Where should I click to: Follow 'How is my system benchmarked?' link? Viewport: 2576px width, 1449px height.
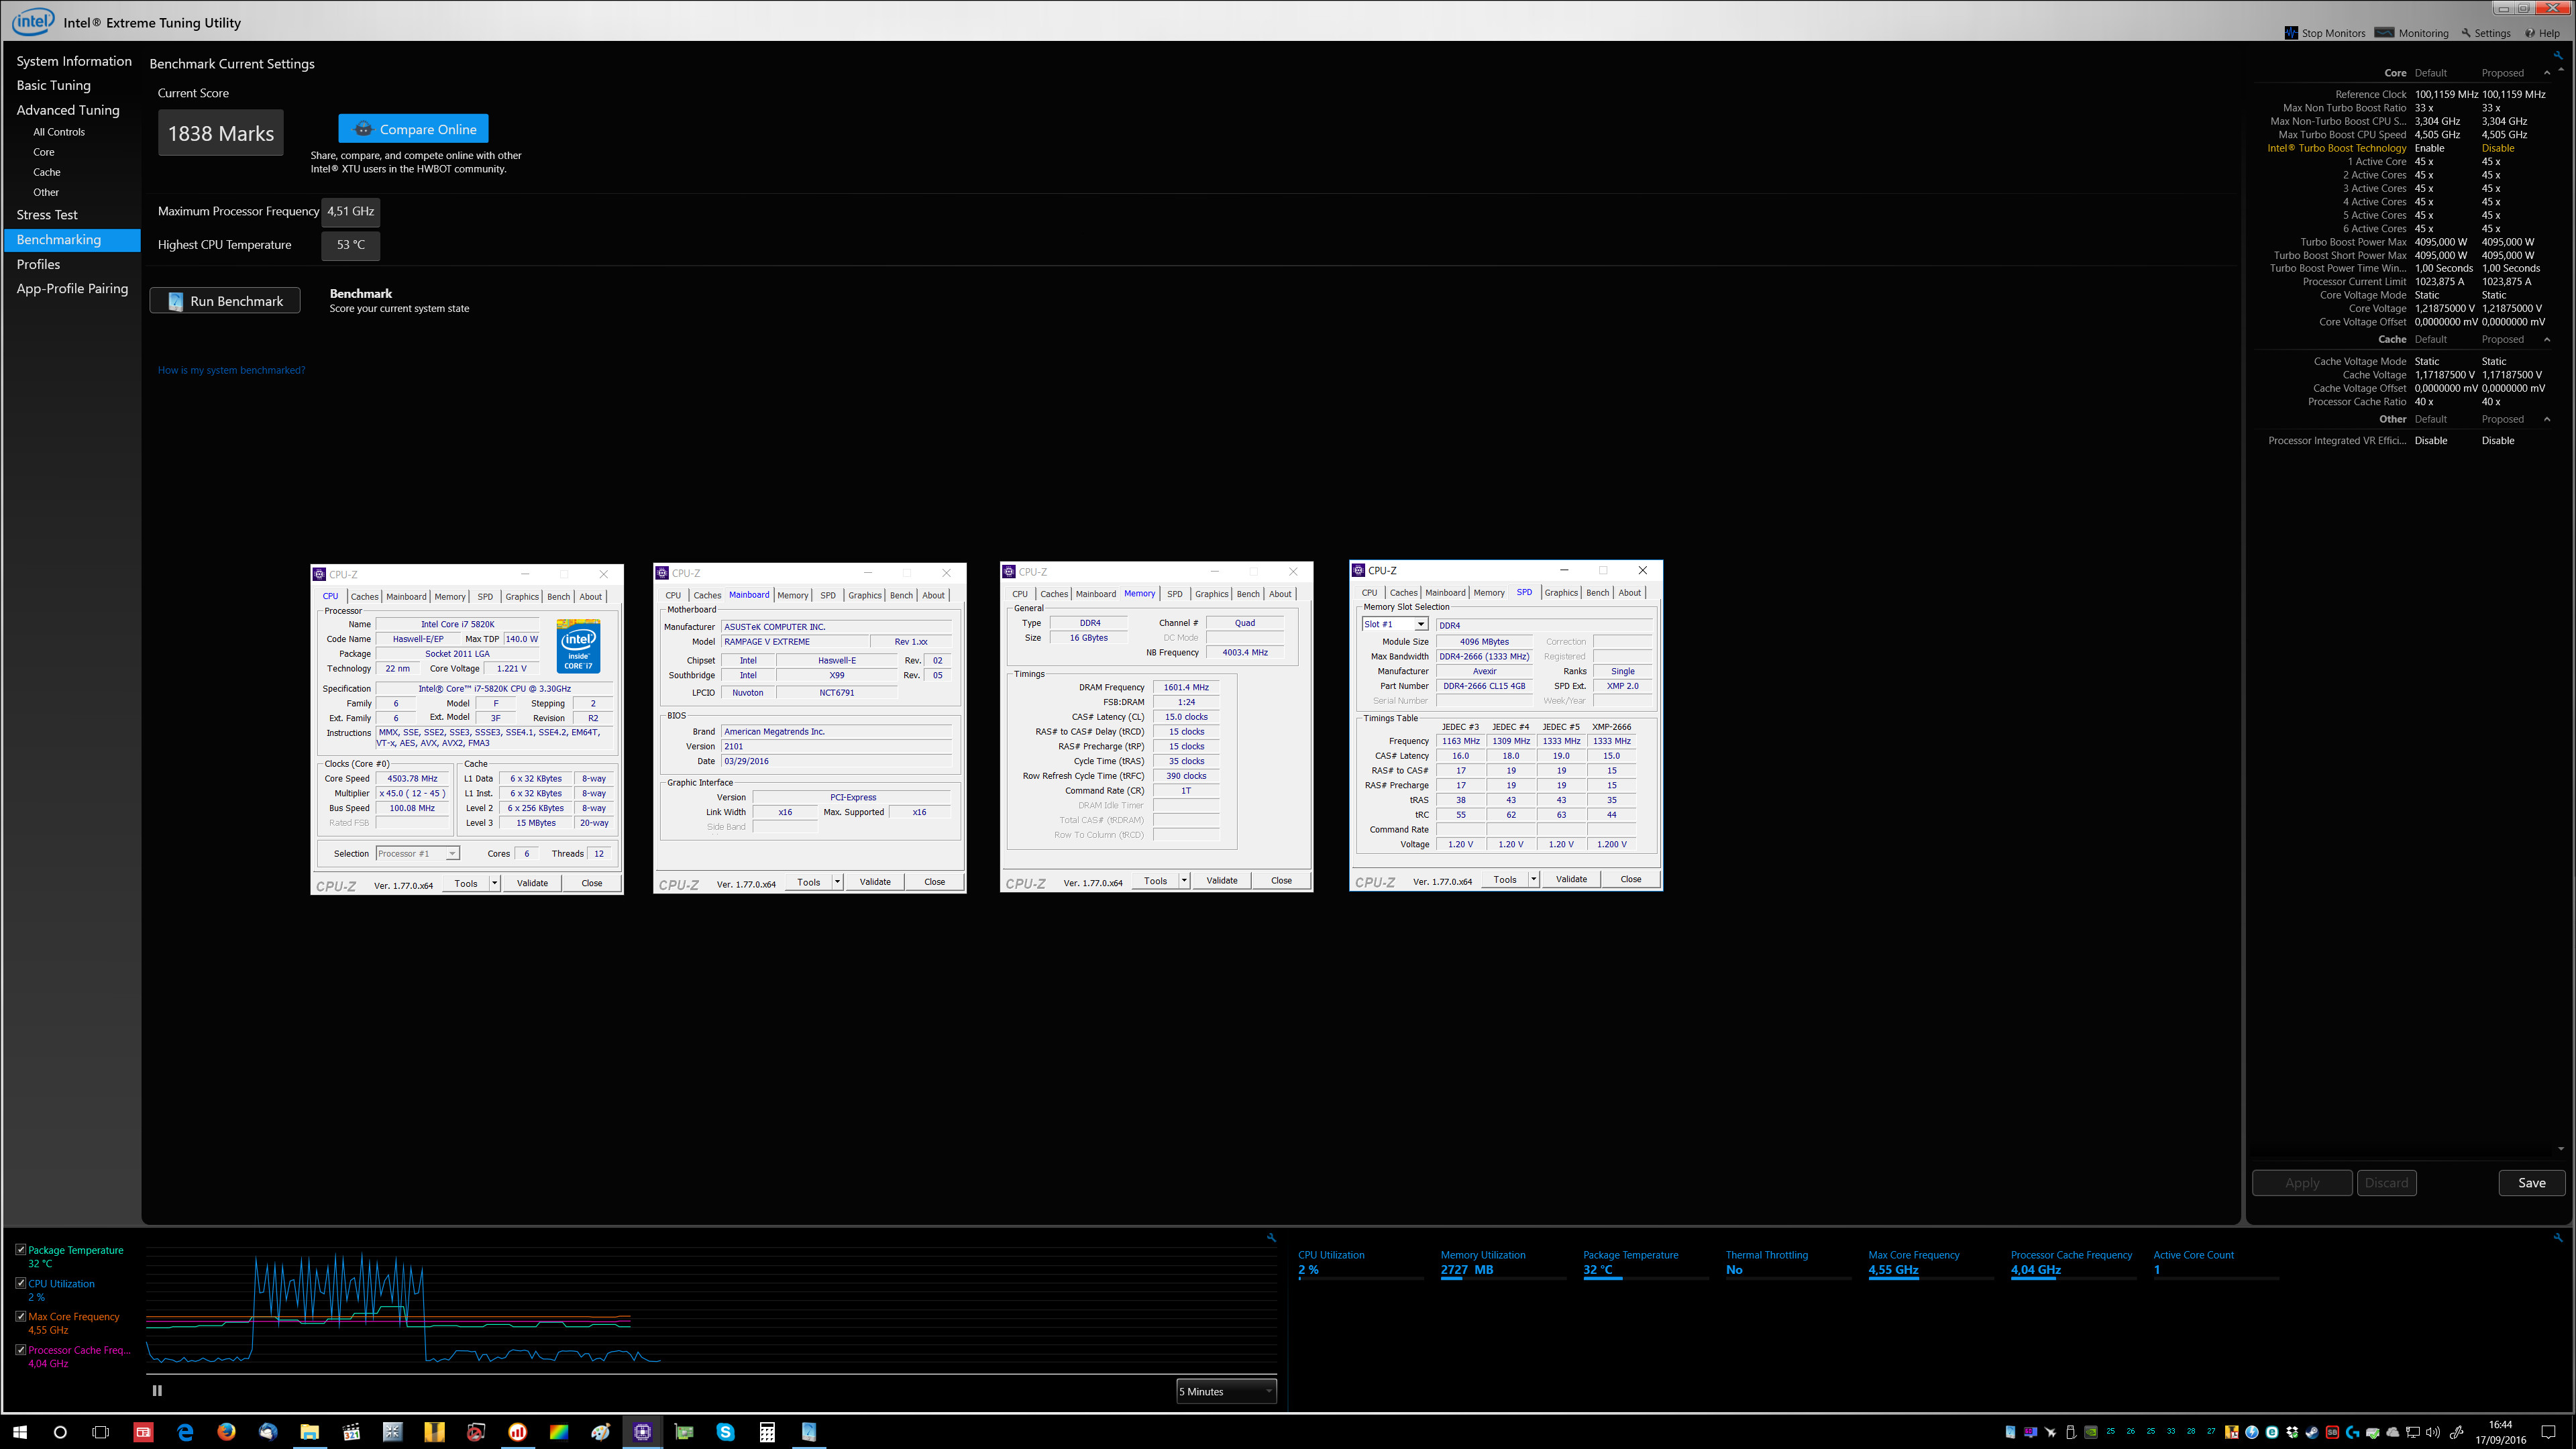(x=231, y=370)
